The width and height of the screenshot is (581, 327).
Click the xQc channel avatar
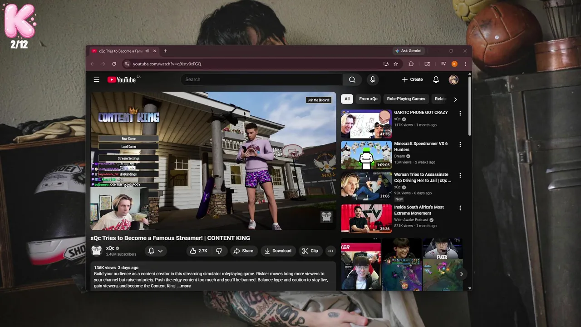(96, 251)
